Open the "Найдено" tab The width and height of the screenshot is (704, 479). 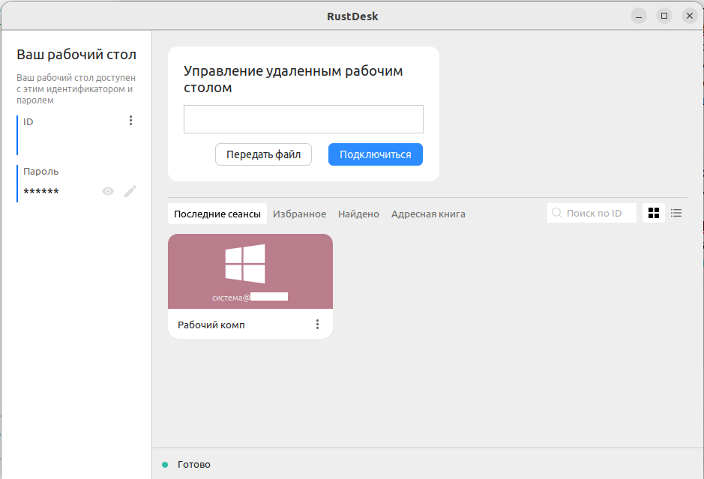[x=358, y=214]
